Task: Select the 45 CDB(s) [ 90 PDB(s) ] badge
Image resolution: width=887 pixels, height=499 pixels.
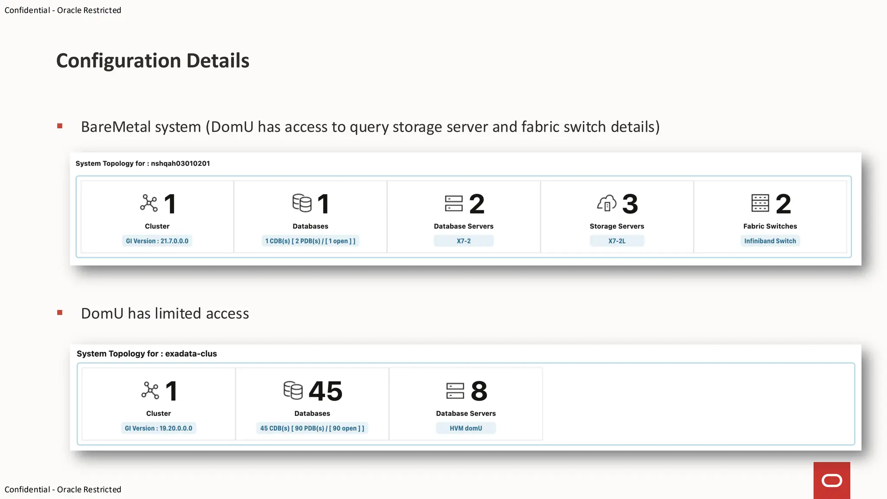Action: [x=312, y=428]
